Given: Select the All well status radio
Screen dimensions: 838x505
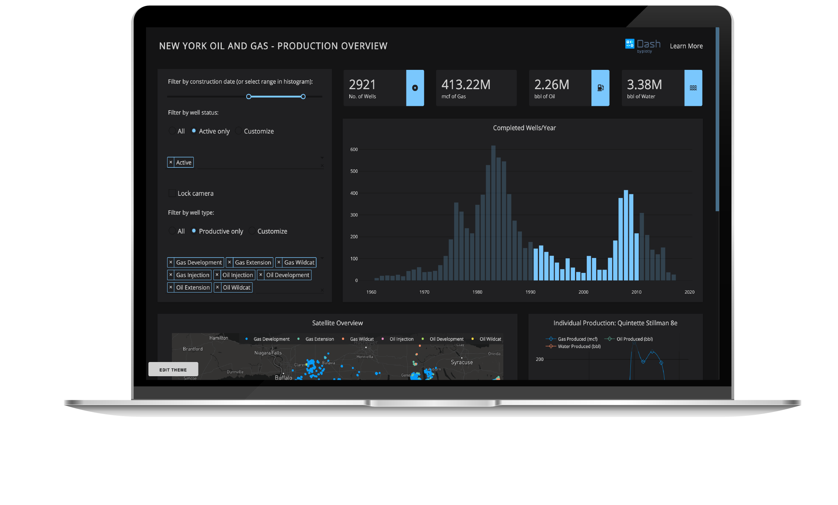Looking at the screenshot, I should click(x=172, y=131).
